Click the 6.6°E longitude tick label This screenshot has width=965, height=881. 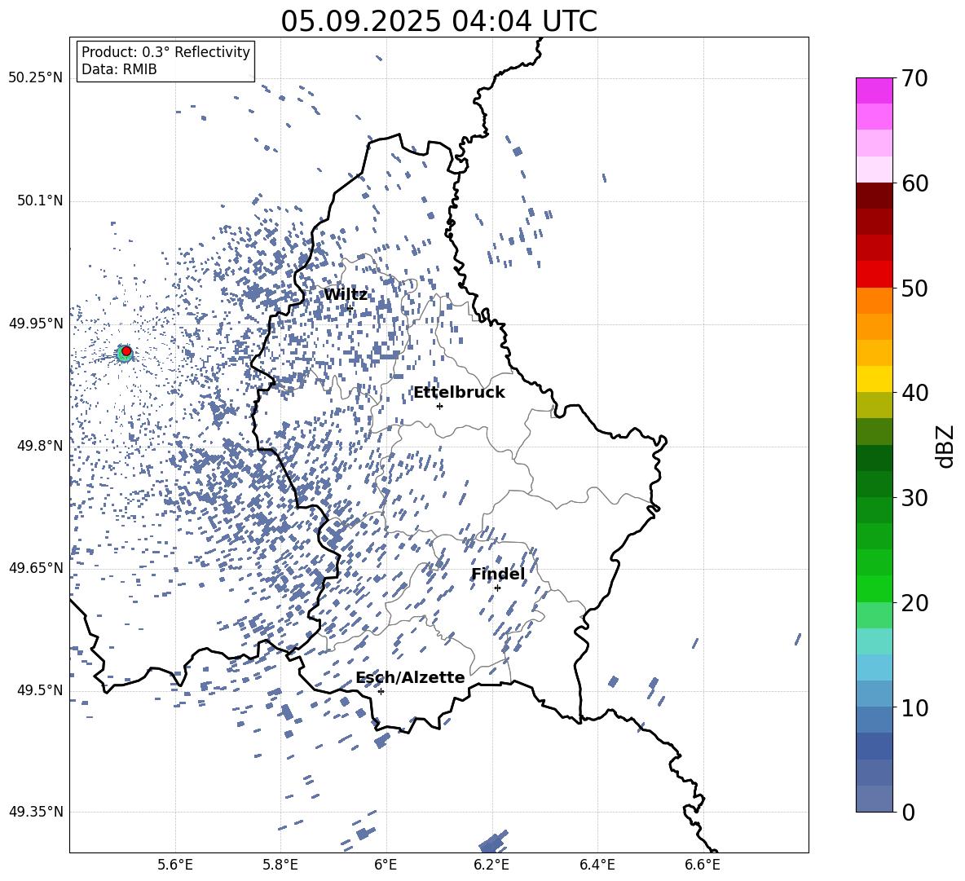click(703, 865)
